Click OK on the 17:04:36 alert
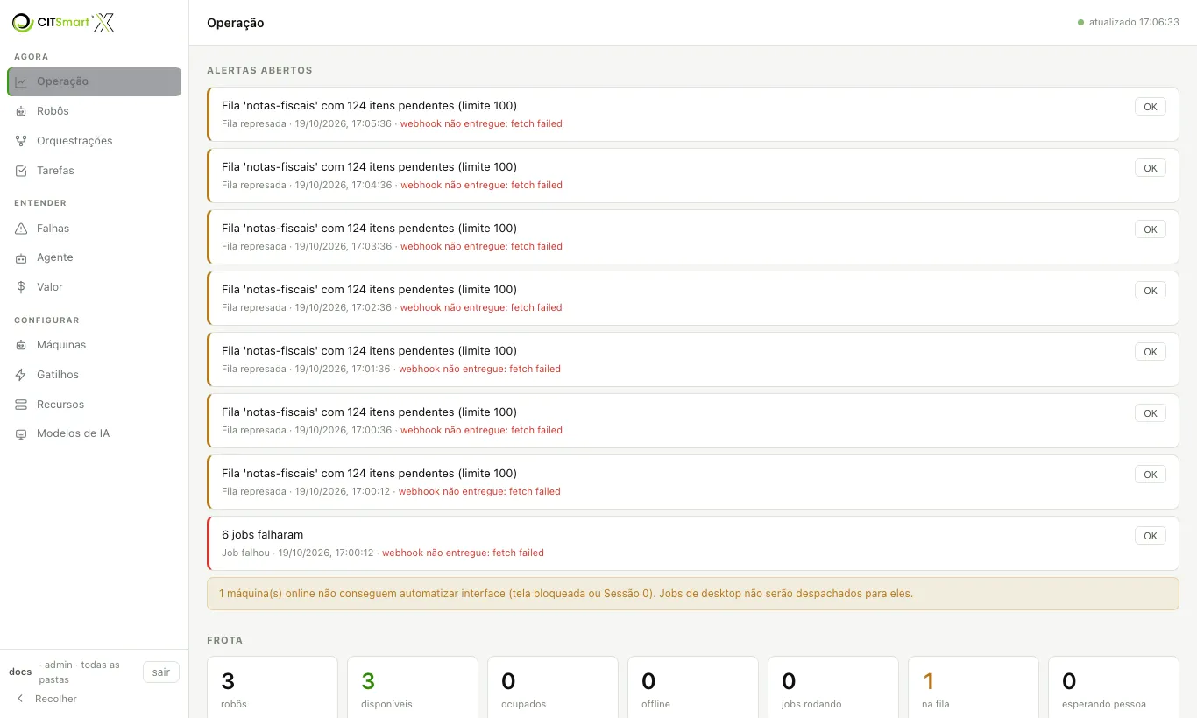The image size is (1197, 718). [x=1151, y=168]
